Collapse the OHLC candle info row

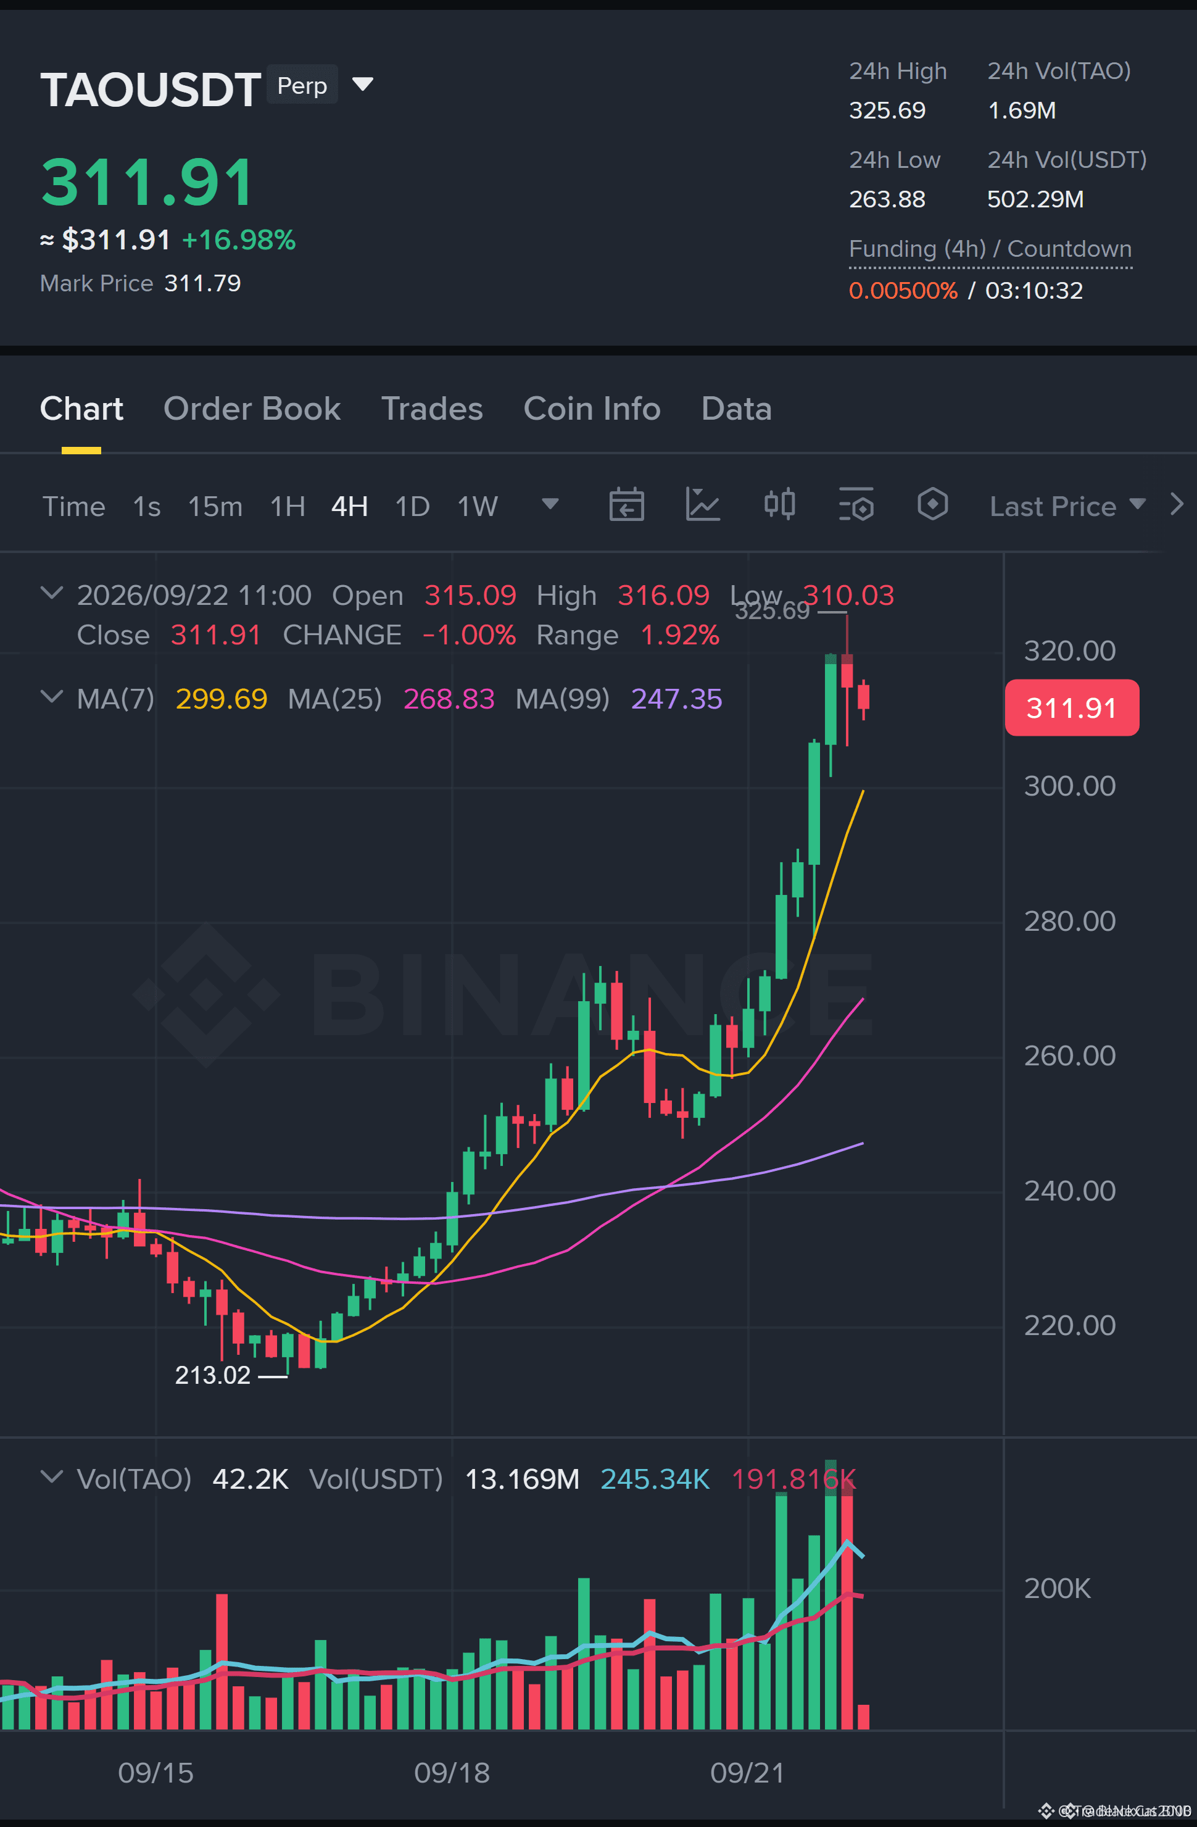point(51,593)
